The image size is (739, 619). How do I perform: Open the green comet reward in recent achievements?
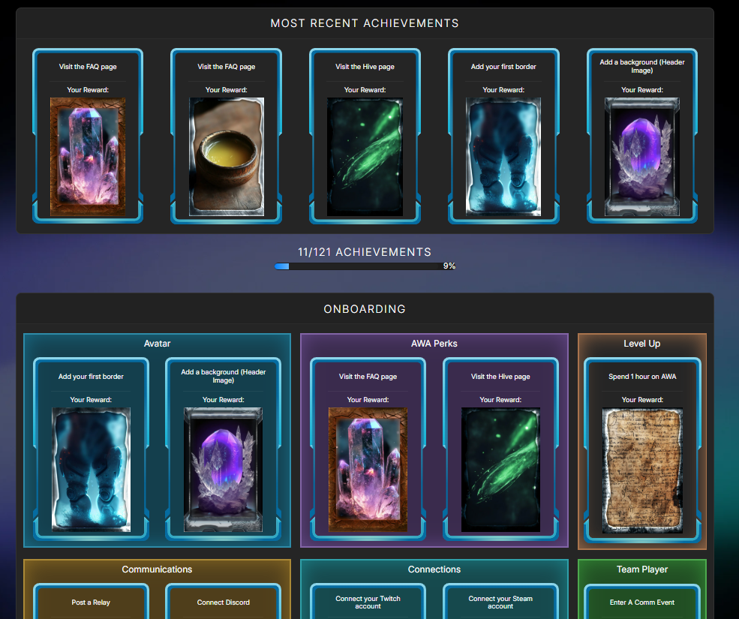[365, 157]
